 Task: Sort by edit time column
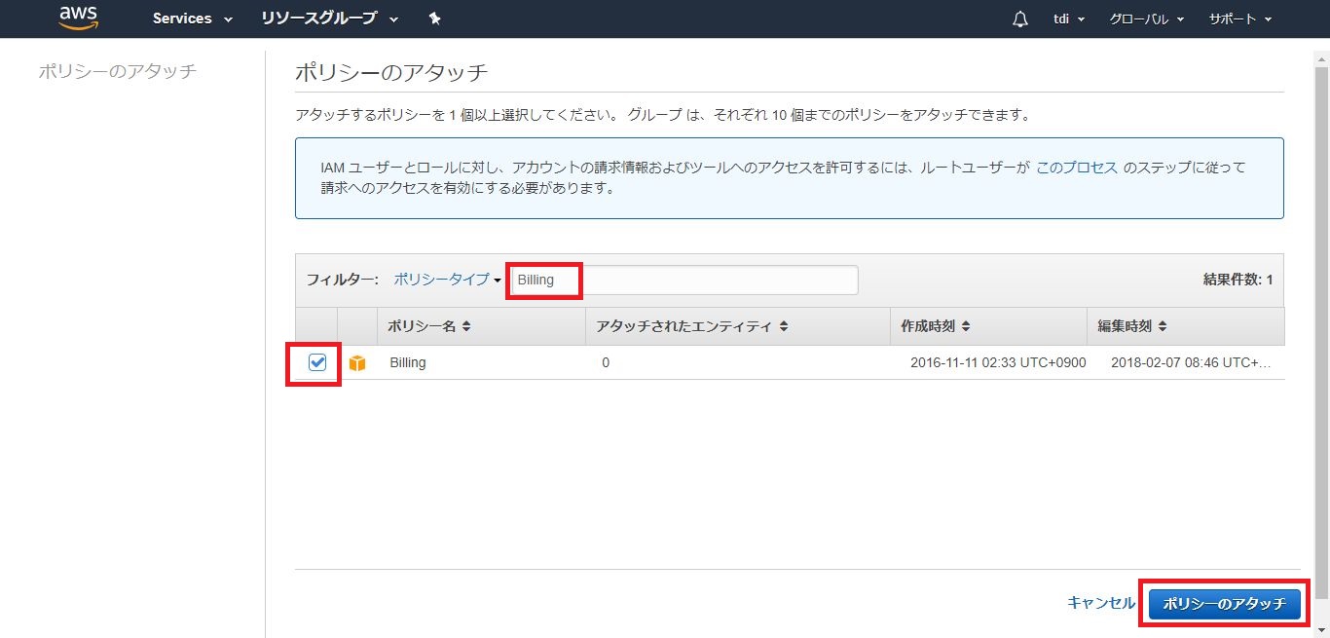point(1162,327)
